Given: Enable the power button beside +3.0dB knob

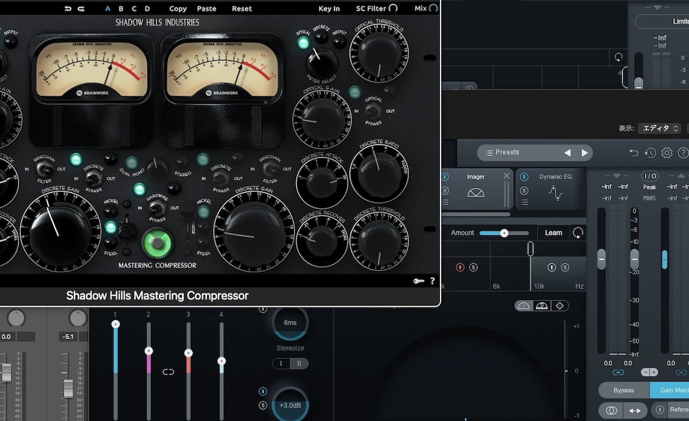Looking at the screenshot, I should click(263, 392).
